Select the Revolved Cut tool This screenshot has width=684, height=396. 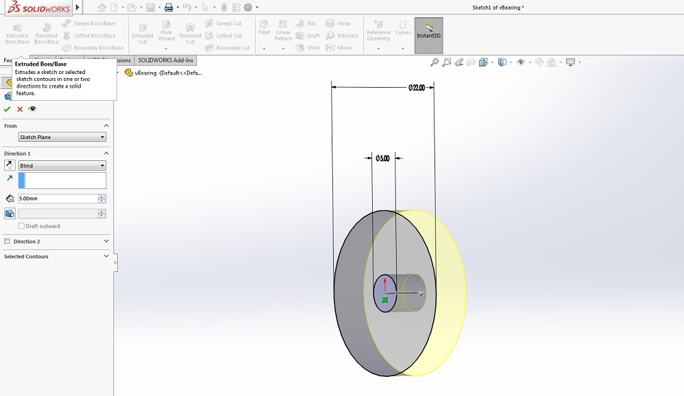[x=191, y=34]
